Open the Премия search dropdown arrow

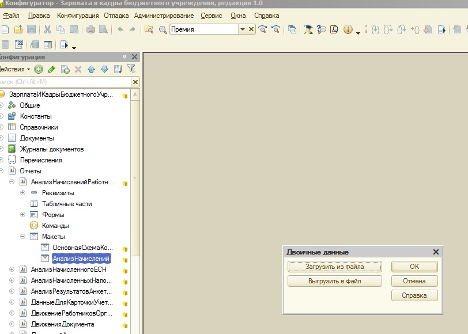tap(243, 29)
